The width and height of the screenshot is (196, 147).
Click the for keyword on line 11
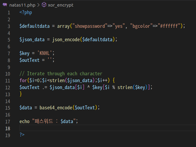click(x=23, y=80)
